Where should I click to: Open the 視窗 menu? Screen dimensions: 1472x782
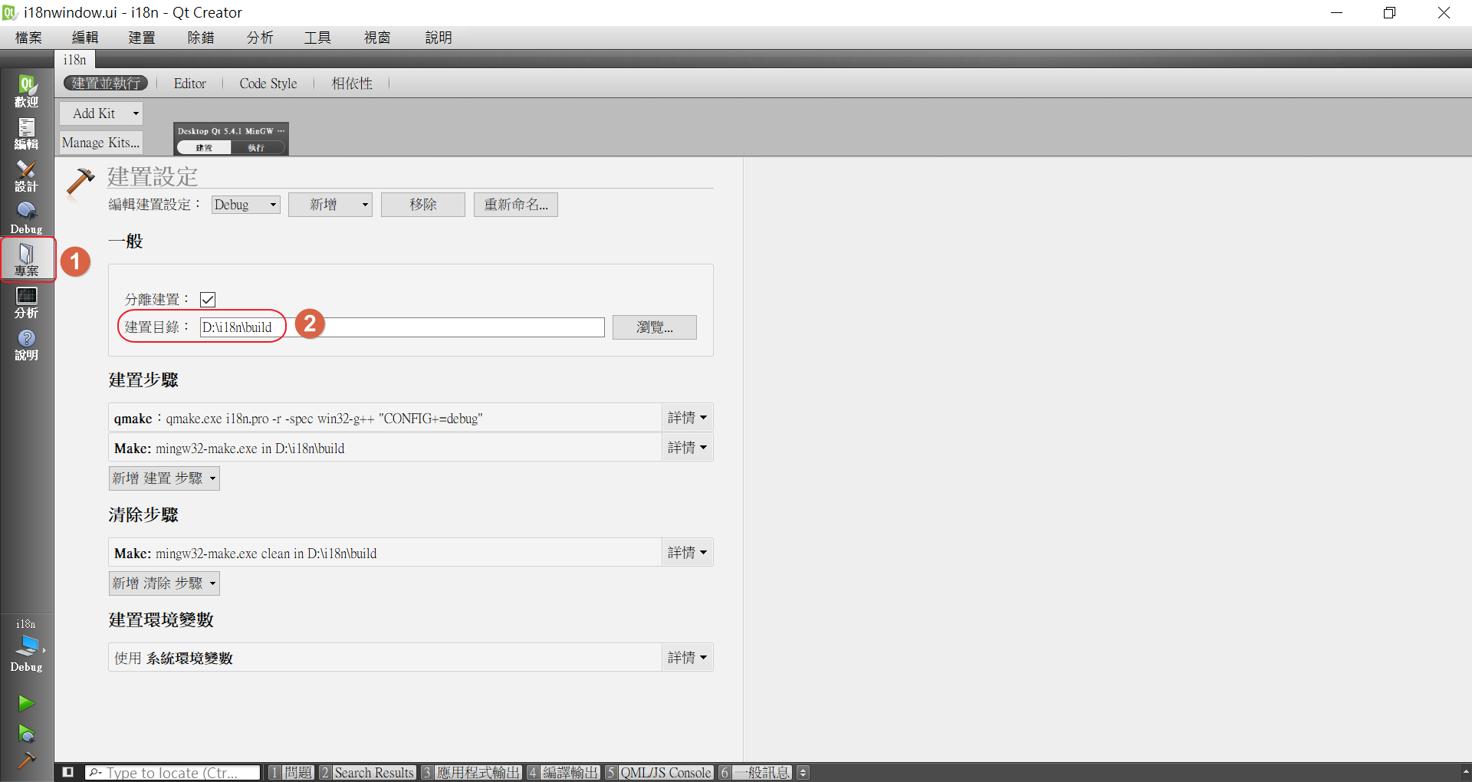click(x=377, y=38)
